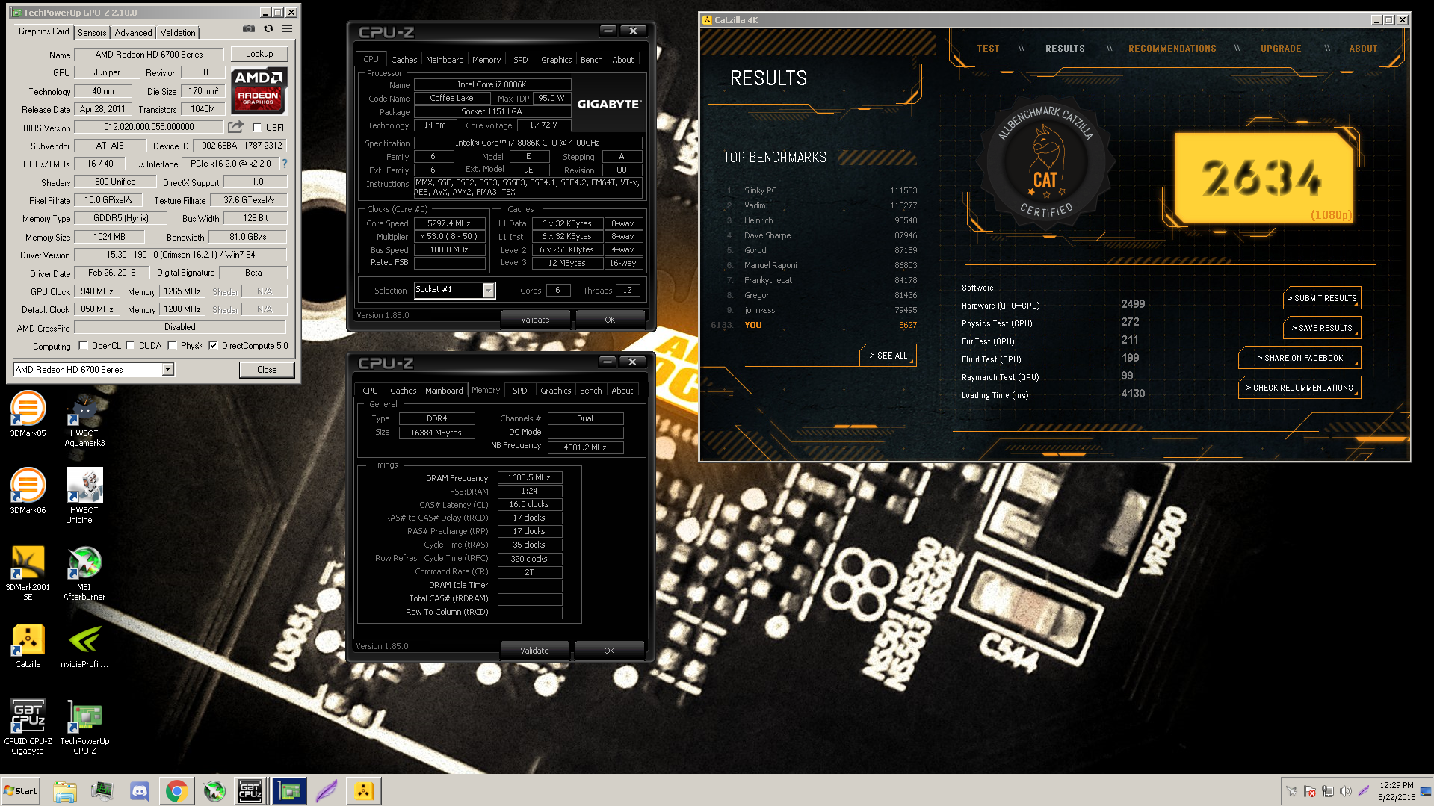
Task: Click the bus interface question mark icon
Action: click(284, 163)
